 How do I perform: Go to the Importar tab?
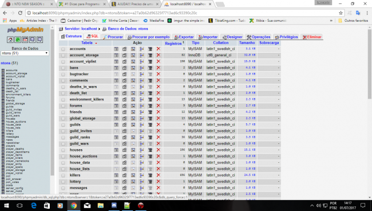[x=208, y=37]
